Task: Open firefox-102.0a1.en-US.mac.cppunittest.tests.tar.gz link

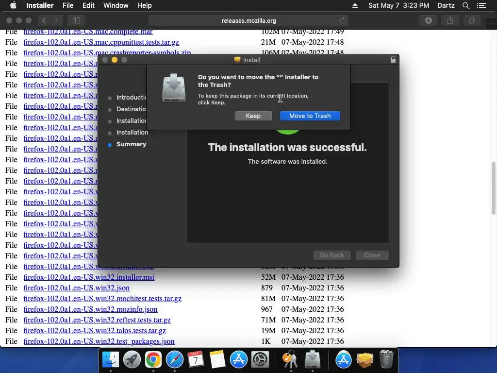Action: pos(101,42)
